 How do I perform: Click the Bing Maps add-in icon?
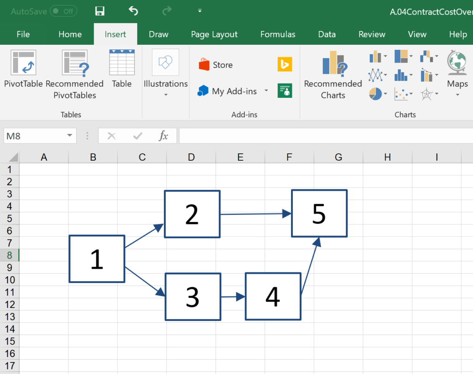285,65
